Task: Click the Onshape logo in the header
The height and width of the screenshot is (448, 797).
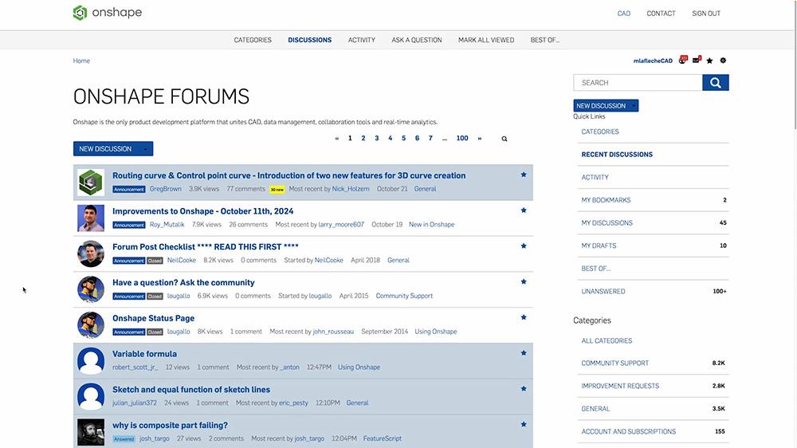Action: [107, 13]
